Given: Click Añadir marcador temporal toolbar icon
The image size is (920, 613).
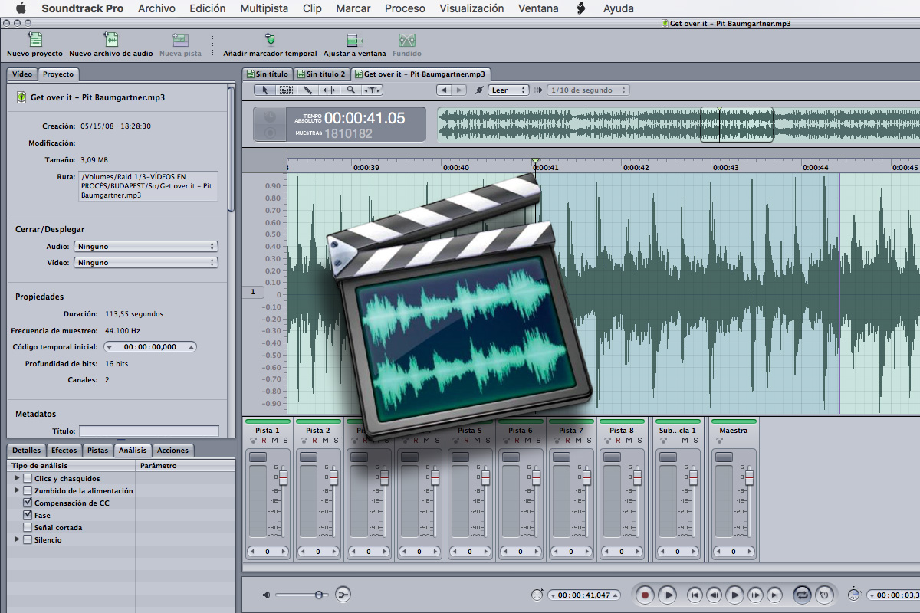Looking at the screenshot, I should (270, 40).
